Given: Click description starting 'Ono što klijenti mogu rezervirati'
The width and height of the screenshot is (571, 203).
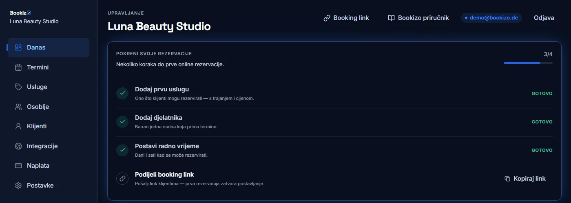Looking at the screenshot, I should (195, 98).
